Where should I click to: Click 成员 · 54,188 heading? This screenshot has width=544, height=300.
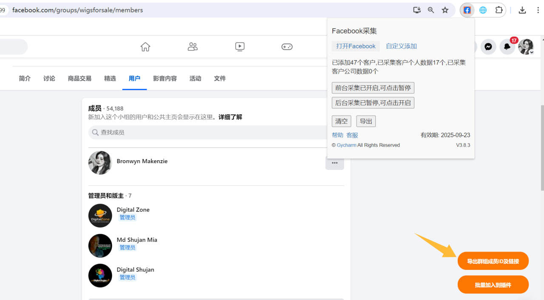click(106, 109)
